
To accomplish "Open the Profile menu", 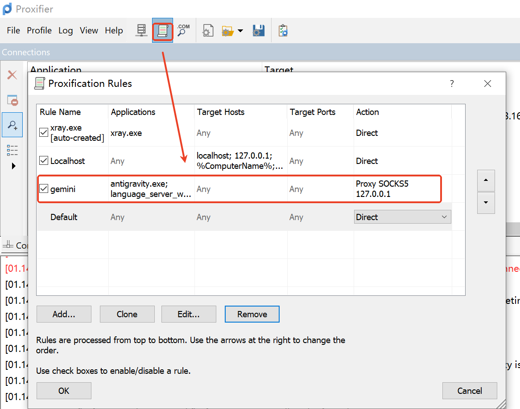I will click(39, 31).
